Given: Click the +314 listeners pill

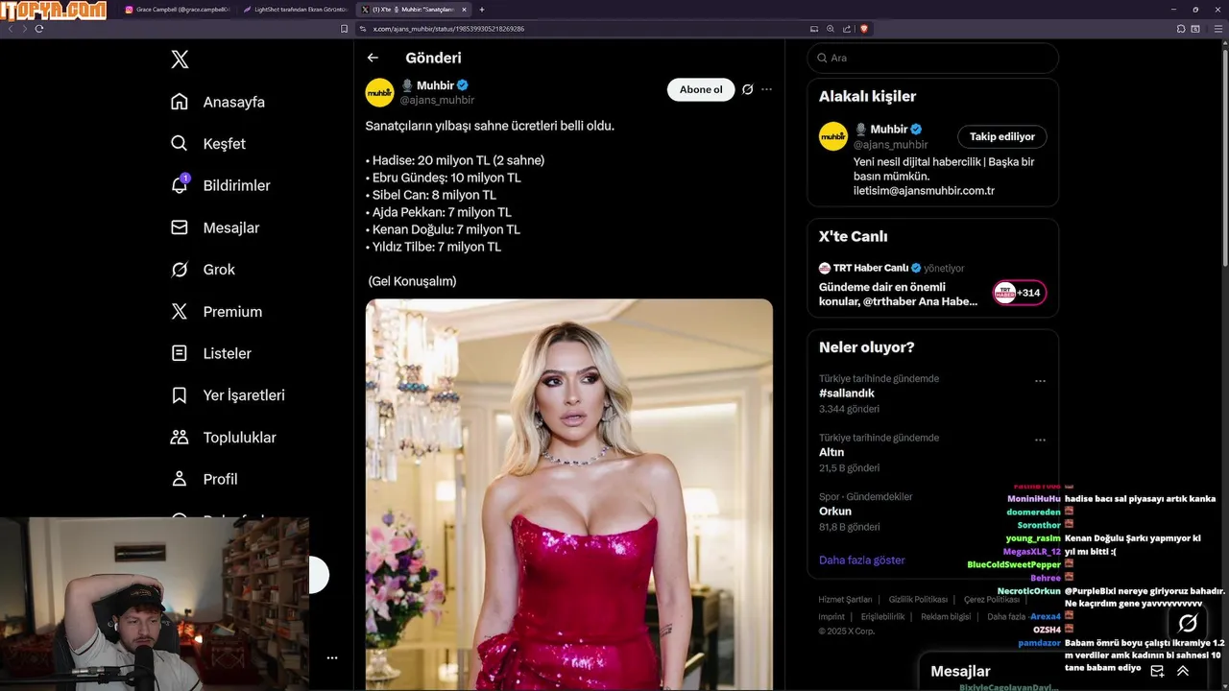Looking at the screenshot, I should pyautogui.click(x=1019, y=293).
